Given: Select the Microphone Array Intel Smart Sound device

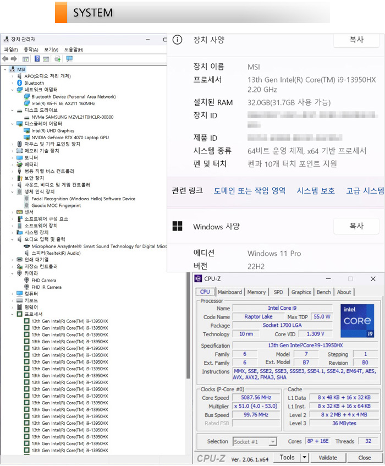Looking at the screenshot, I should pyautogui.click(x=99, y=246).
